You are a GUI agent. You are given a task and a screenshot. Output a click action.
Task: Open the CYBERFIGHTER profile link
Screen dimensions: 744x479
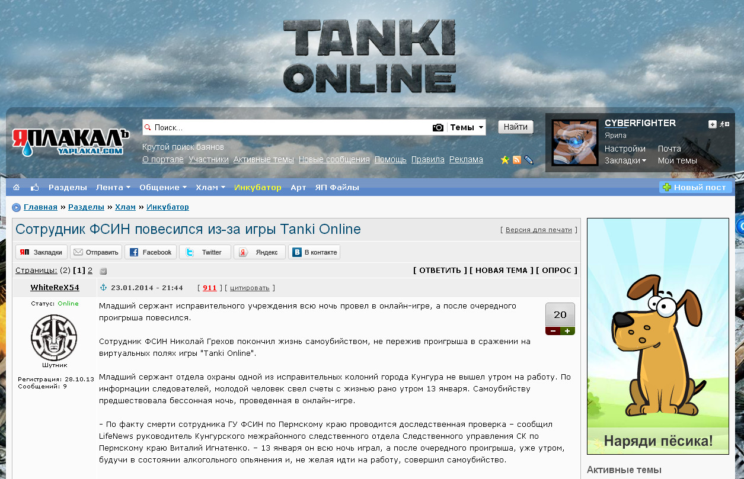coord(640,123)
